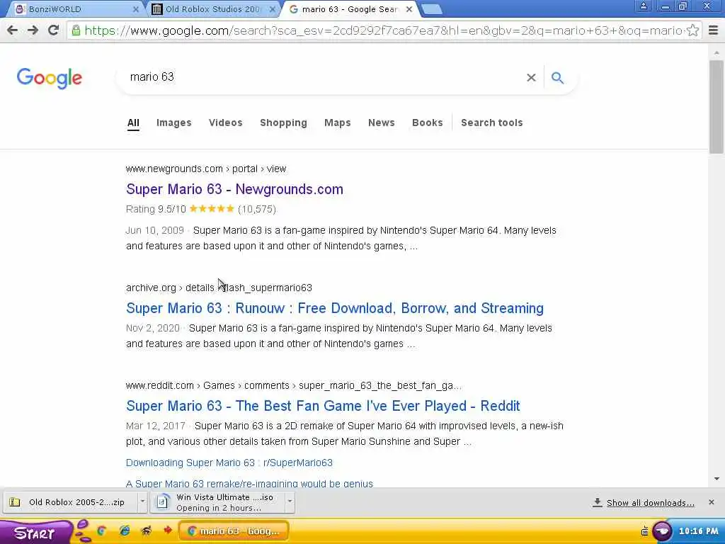
Task: Click the address bar URL
Action: coord(384,30)
